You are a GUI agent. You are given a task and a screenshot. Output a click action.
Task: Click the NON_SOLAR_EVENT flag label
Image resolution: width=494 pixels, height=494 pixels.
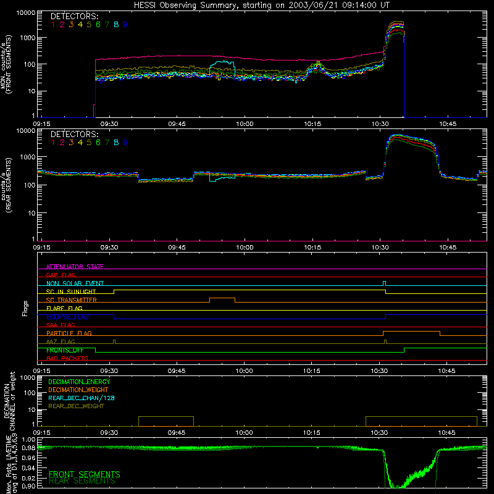point(75,283)
